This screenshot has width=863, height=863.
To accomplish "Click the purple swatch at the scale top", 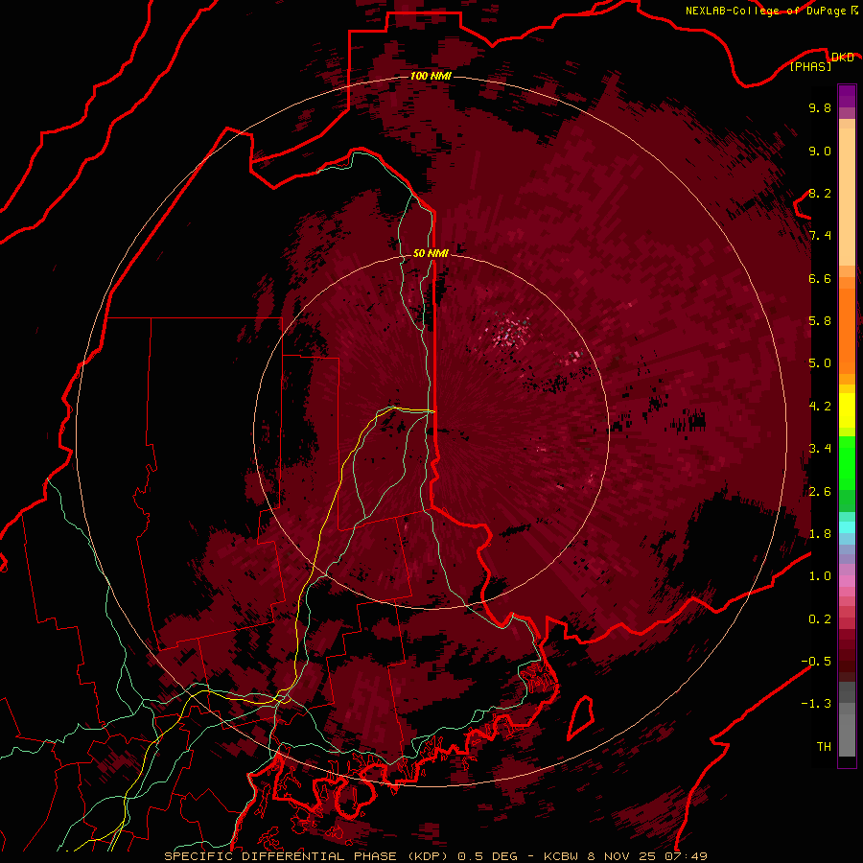I will [847, 96].
